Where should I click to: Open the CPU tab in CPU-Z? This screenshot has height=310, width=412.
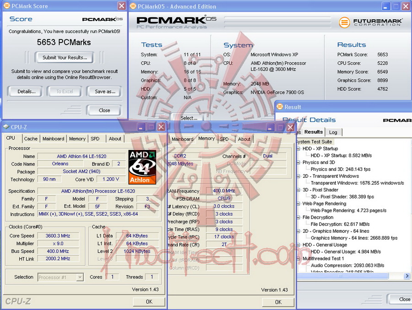[11, 138]
